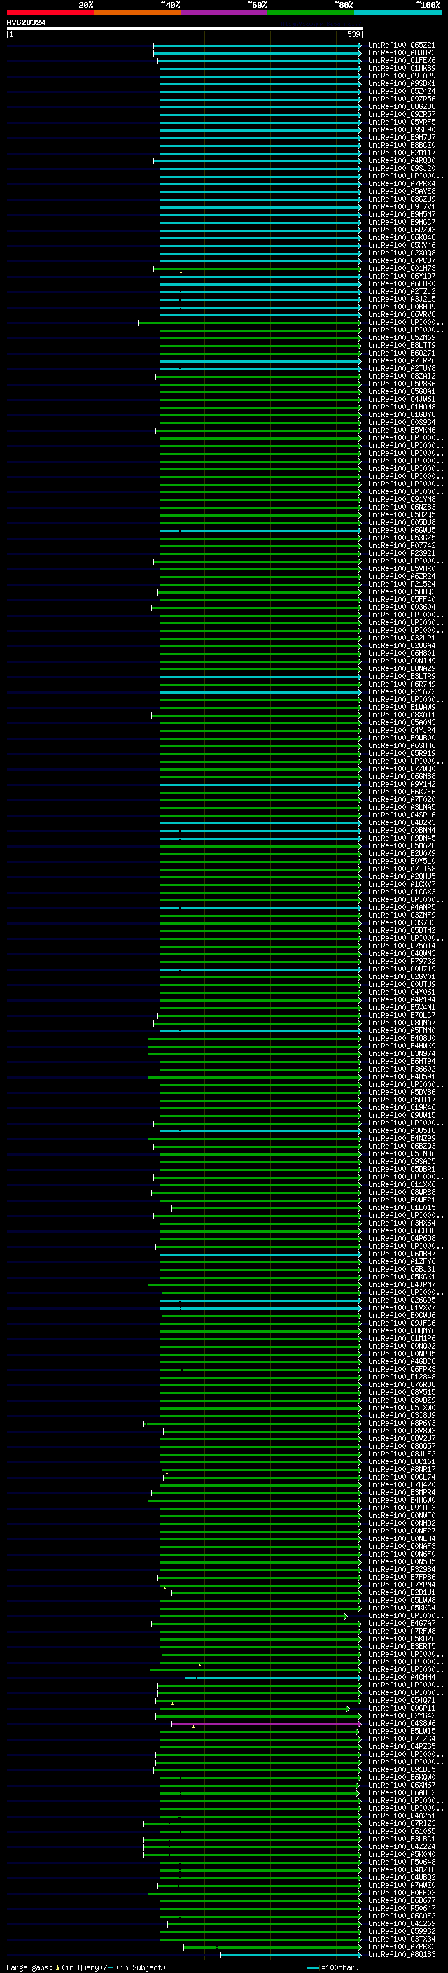Select the UniRef100_A4RQD0 label
The height and width of the screenshot is (1973, 448).
[401, 161]
